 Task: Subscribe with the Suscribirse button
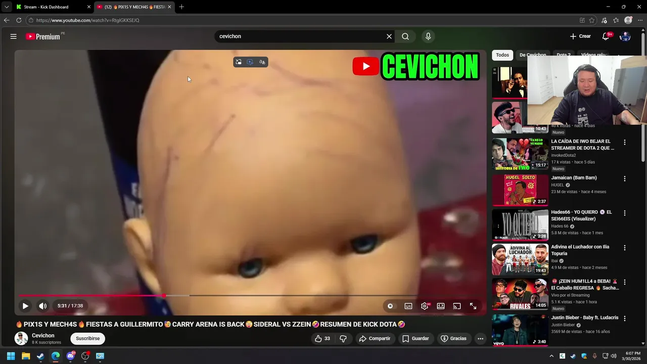tap(88, 338)
